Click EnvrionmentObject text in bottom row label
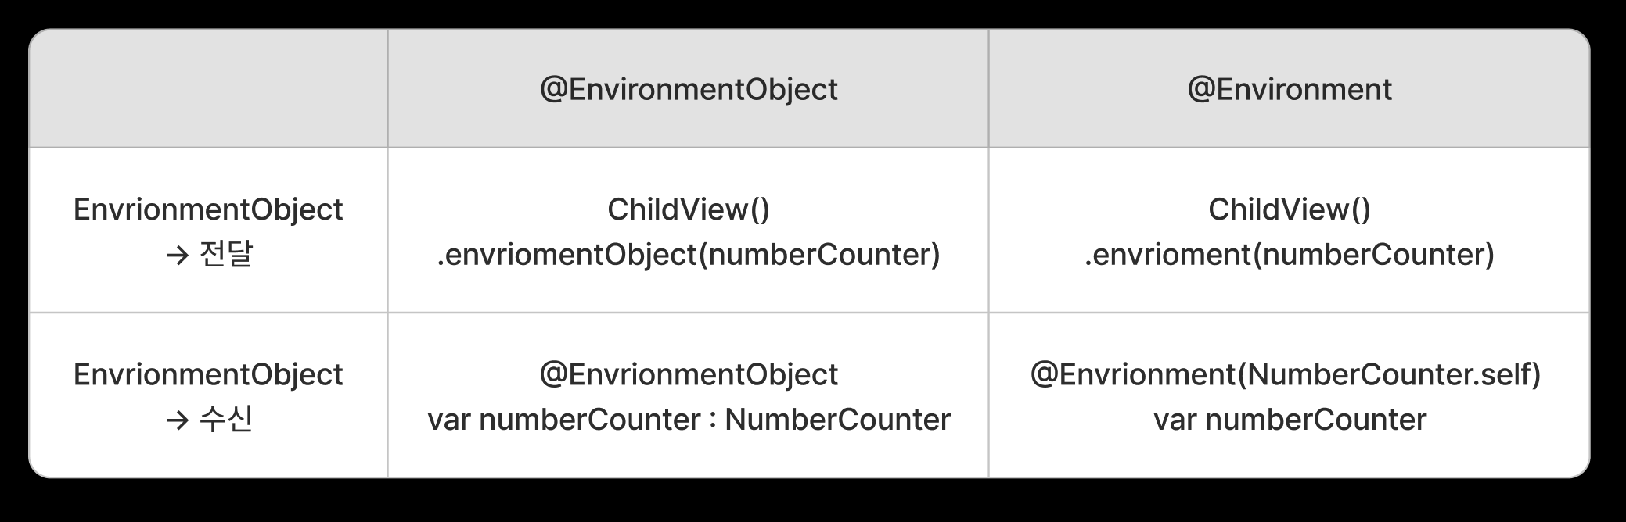This screenshot has width=1626, height=522. 208,374
